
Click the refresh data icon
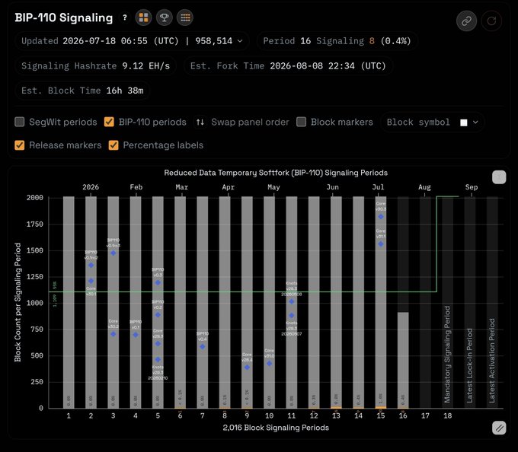click(491, 21)
